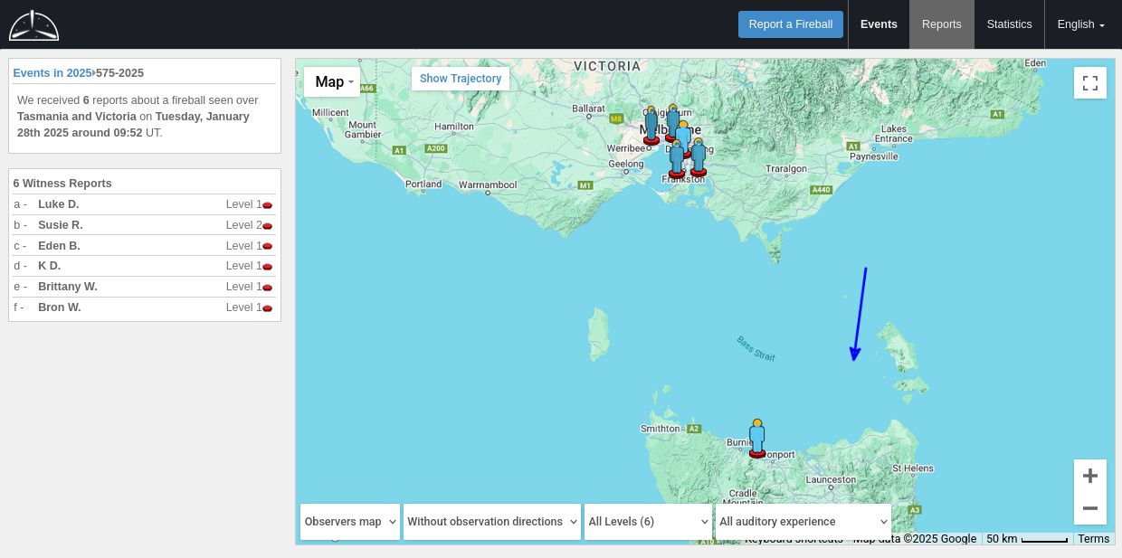Expand the All Levels (6) filter
Image resolution: width=1122 pixels, height=558 pixels.
coord(648,522)
